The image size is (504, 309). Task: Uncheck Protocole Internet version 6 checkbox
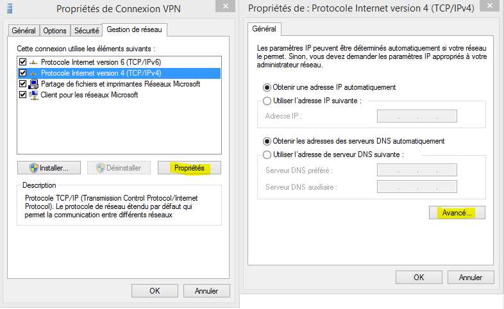tap(22, 62)
